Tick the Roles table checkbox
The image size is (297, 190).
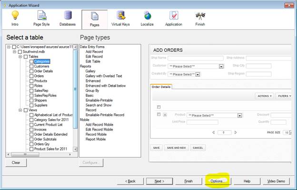(x=31, y=86)
